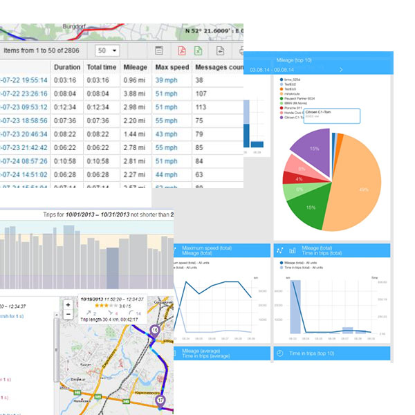Switch Mileage (total) widget to bar chart
The image size is (415, 415).
(293, 250)
